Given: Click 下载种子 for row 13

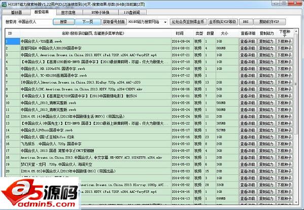Looking at the screenshot, I should (x=284, y=123).
